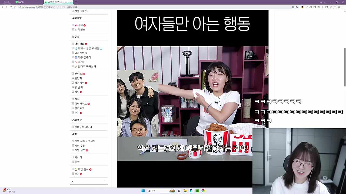Image resolution: width=346 pixels, height=194 pixels.
Task: Click the page vertical scrollbar thumb
Action: (x=345, y=67)
